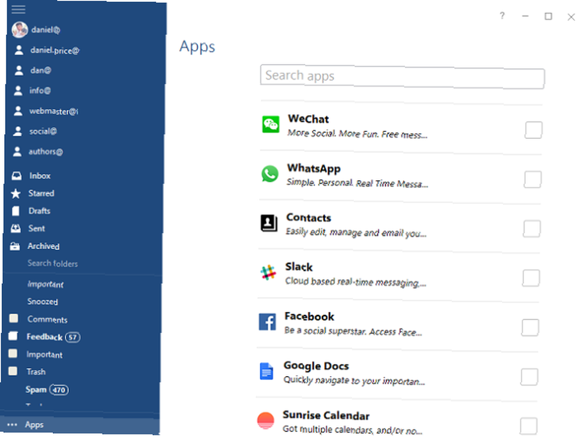This screenshot has width=581, height=443.
Task: Click the Contacts app icon
Action: 268,223
